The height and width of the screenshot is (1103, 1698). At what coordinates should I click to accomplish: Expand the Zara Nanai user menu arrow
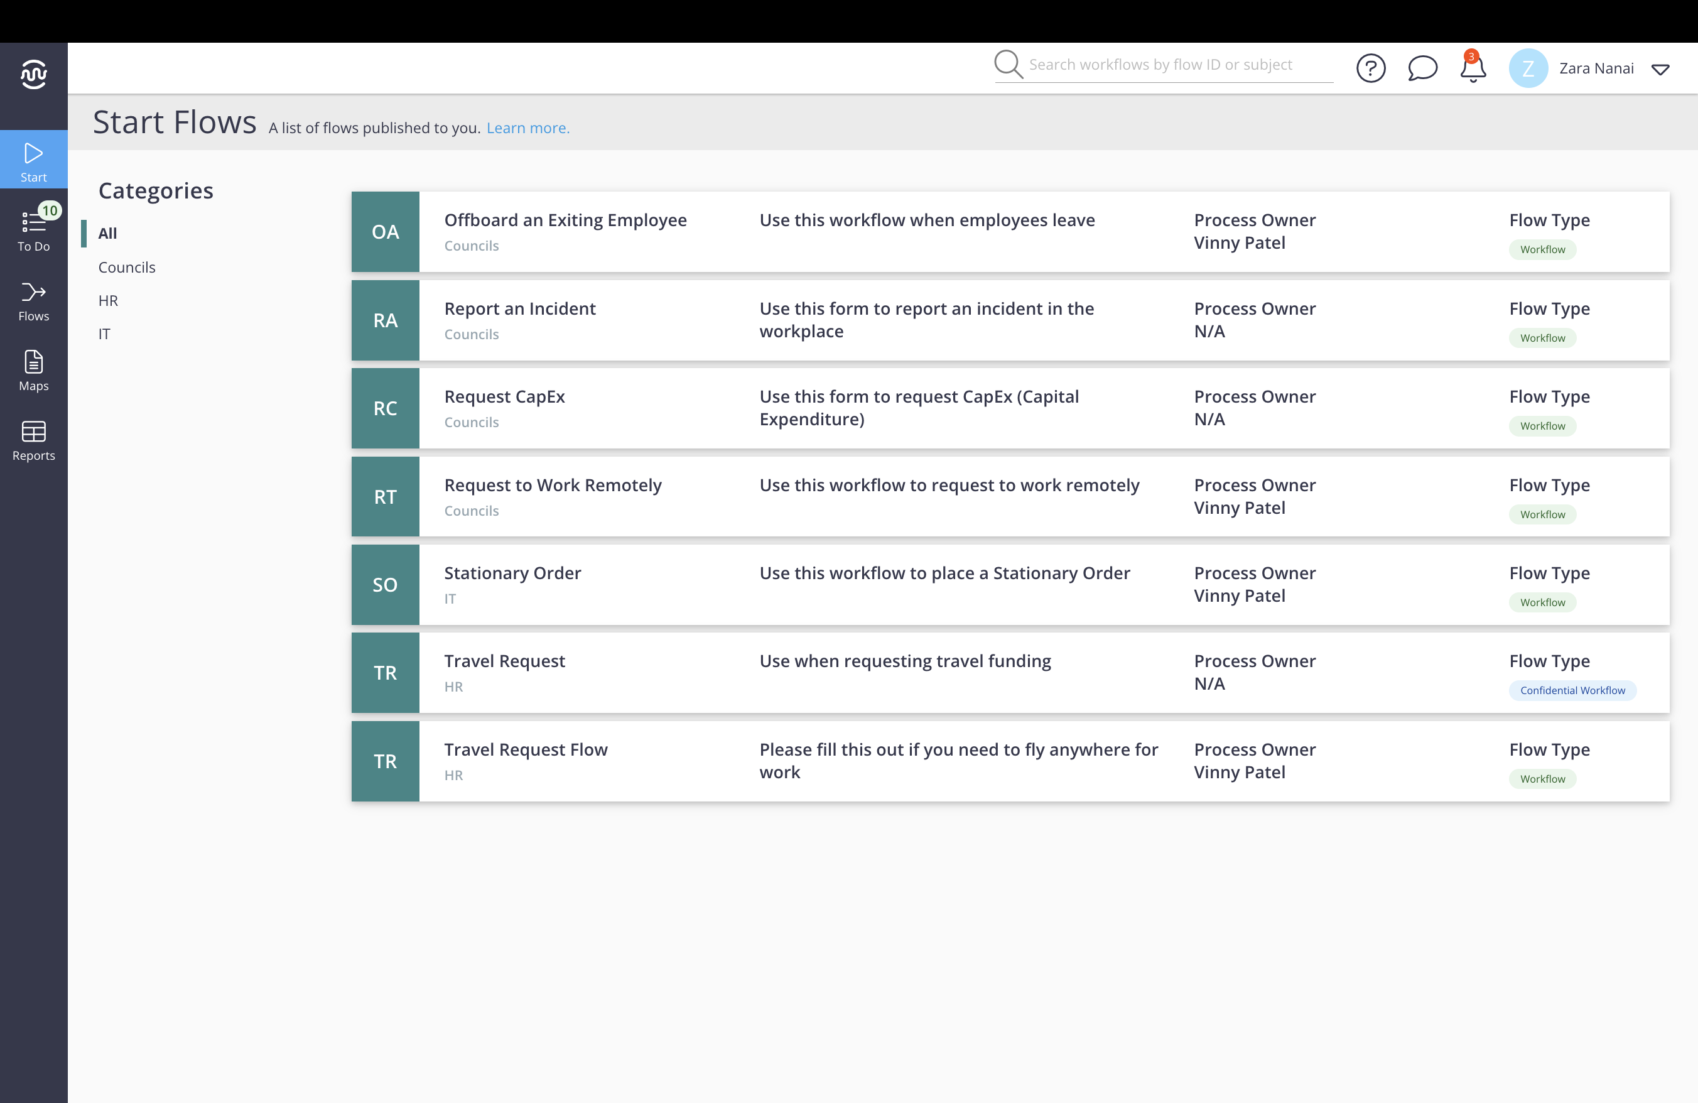coord(1660,69)
